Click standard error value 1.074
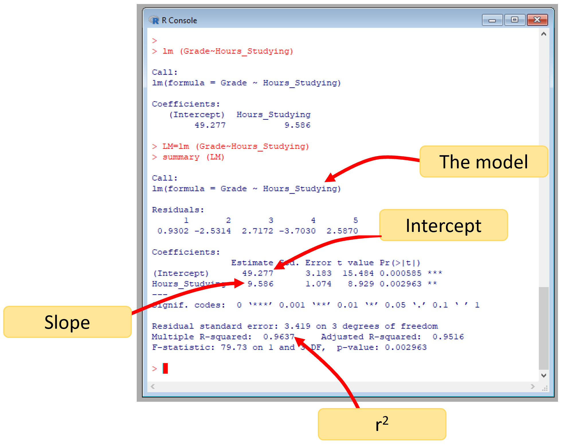The height and width of the screenshot is (445, 564). 319,284
